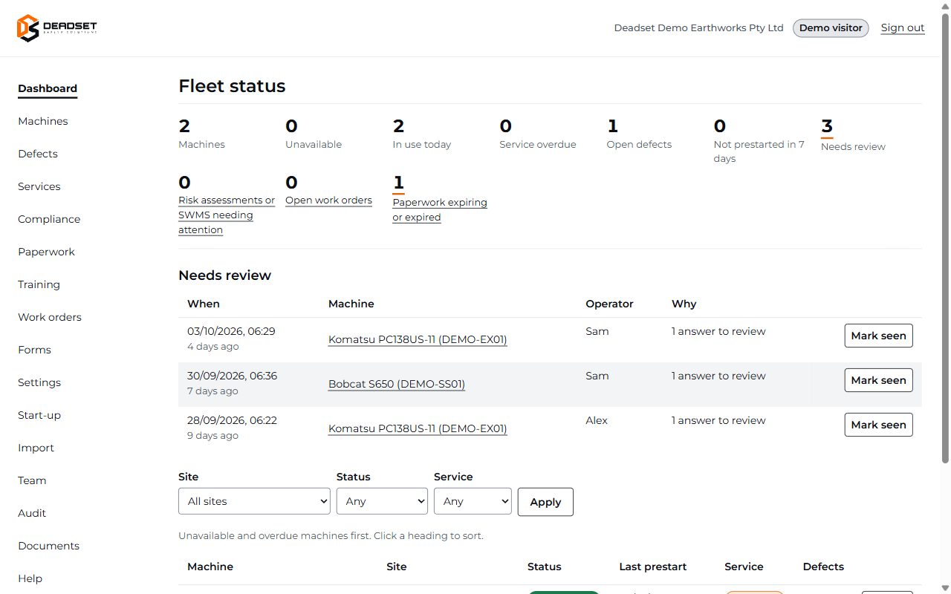Click the page vertical scrollbar

click(945, 238)
